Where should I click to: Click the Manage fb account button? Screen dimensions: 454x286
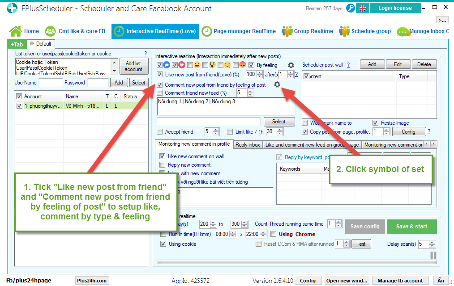tap(400, 281)
